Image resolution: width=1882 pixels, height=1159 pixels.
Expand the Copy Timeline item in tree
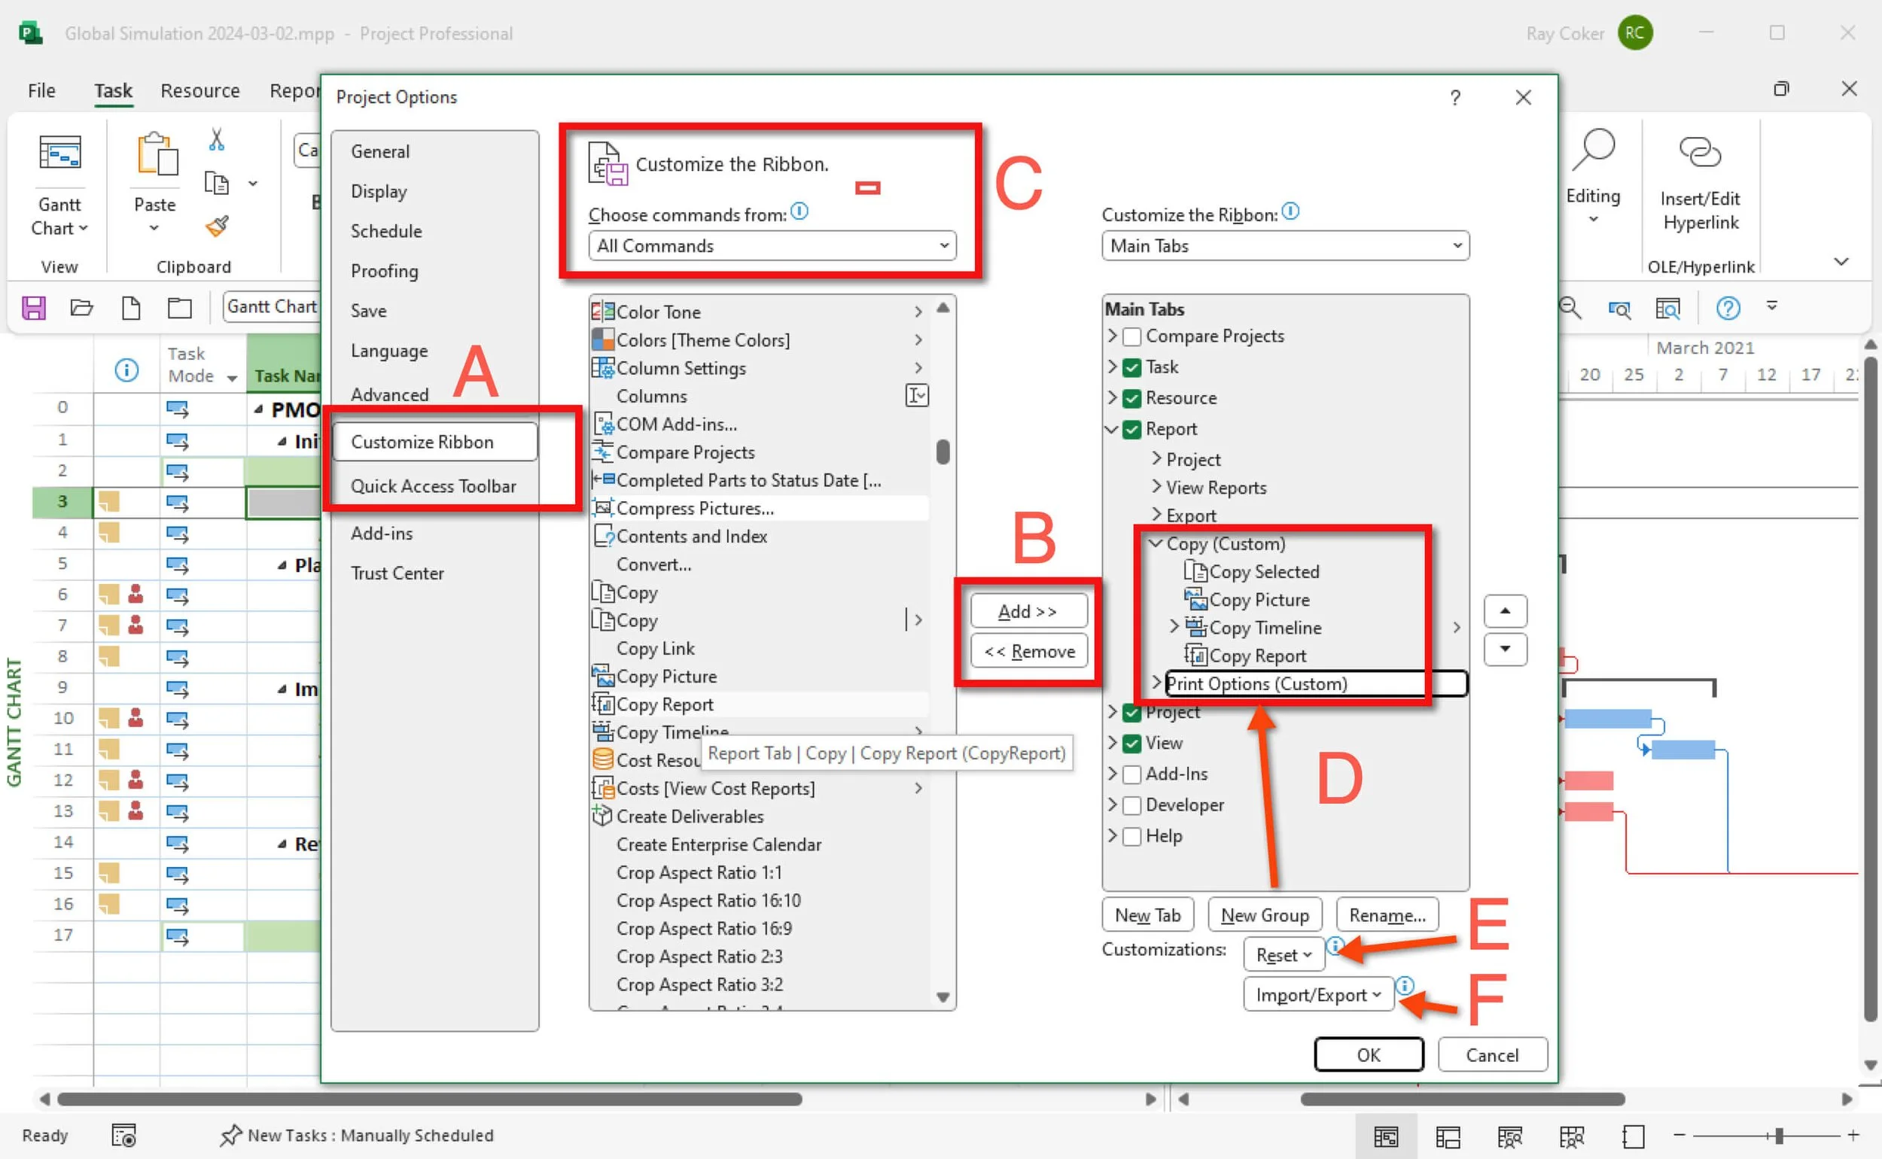coord(1174,626)
